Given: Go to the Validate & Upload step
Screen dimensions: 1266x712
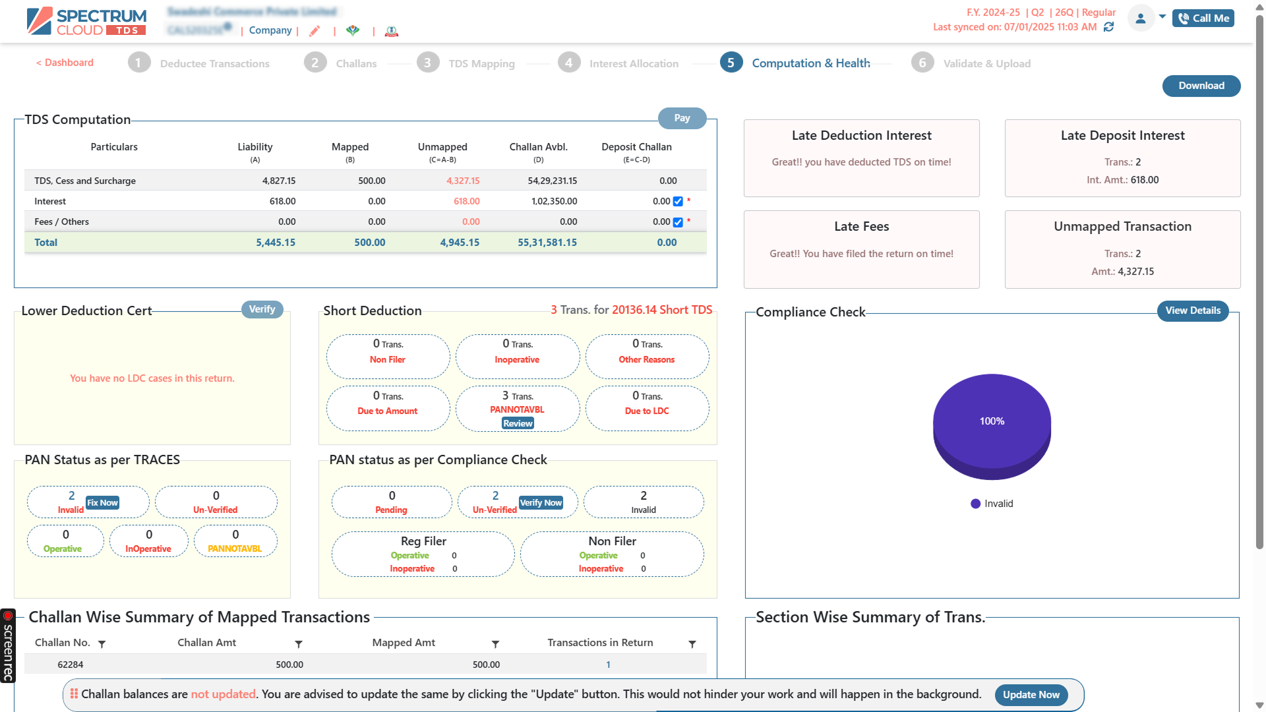Looking at the screenshot, I should (x=986, y=63).
